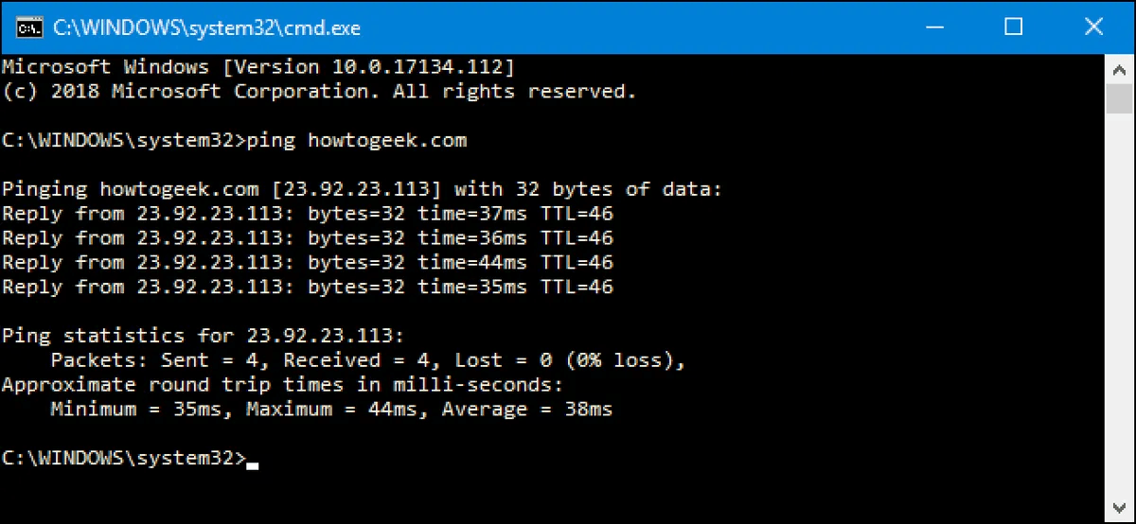The image size is (1136, 524).
Task: Click the 'Minimum = 35ms' round trip line
Action: (x=331, y=410)
